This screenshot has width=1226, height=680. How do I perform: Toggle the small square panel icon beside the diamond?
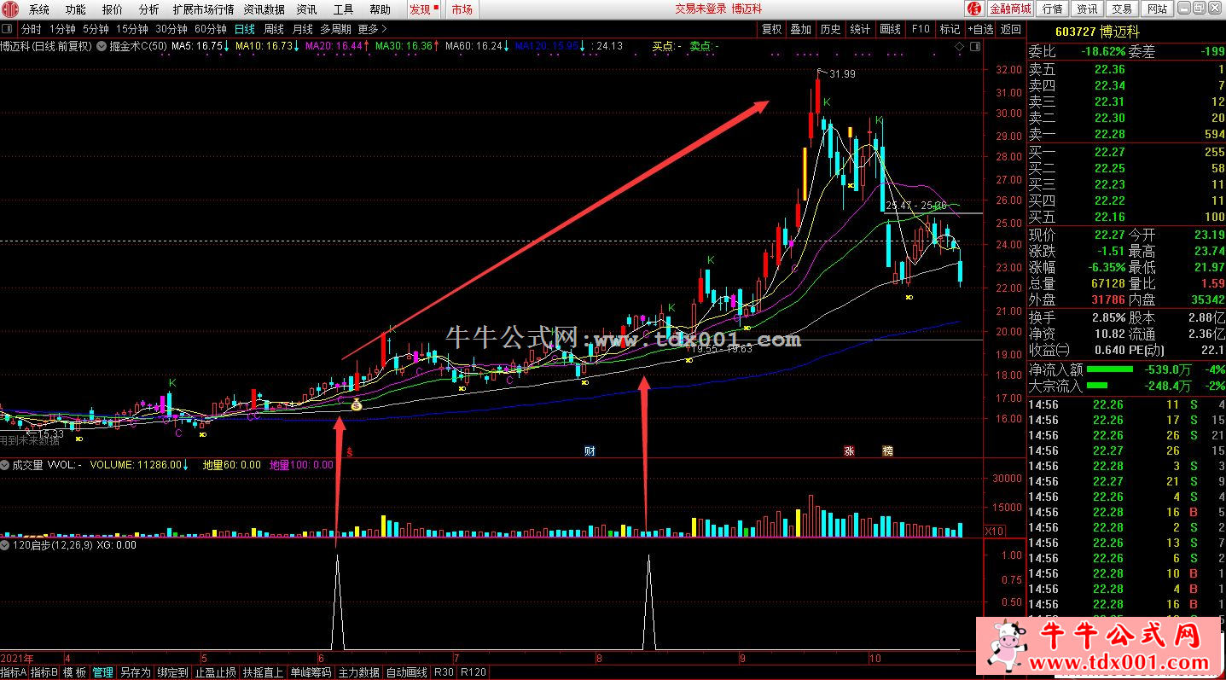[975, 46]
